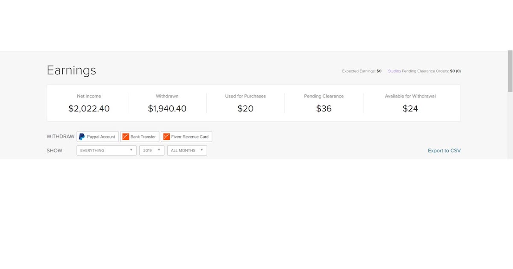The image size is (513, 269).
Task: Select the Net Income $2,022.40 amount
Action: 89,108
